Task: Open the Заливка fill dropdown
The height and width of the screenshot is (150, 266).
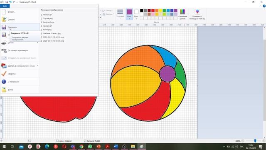Action: [108, 14]
